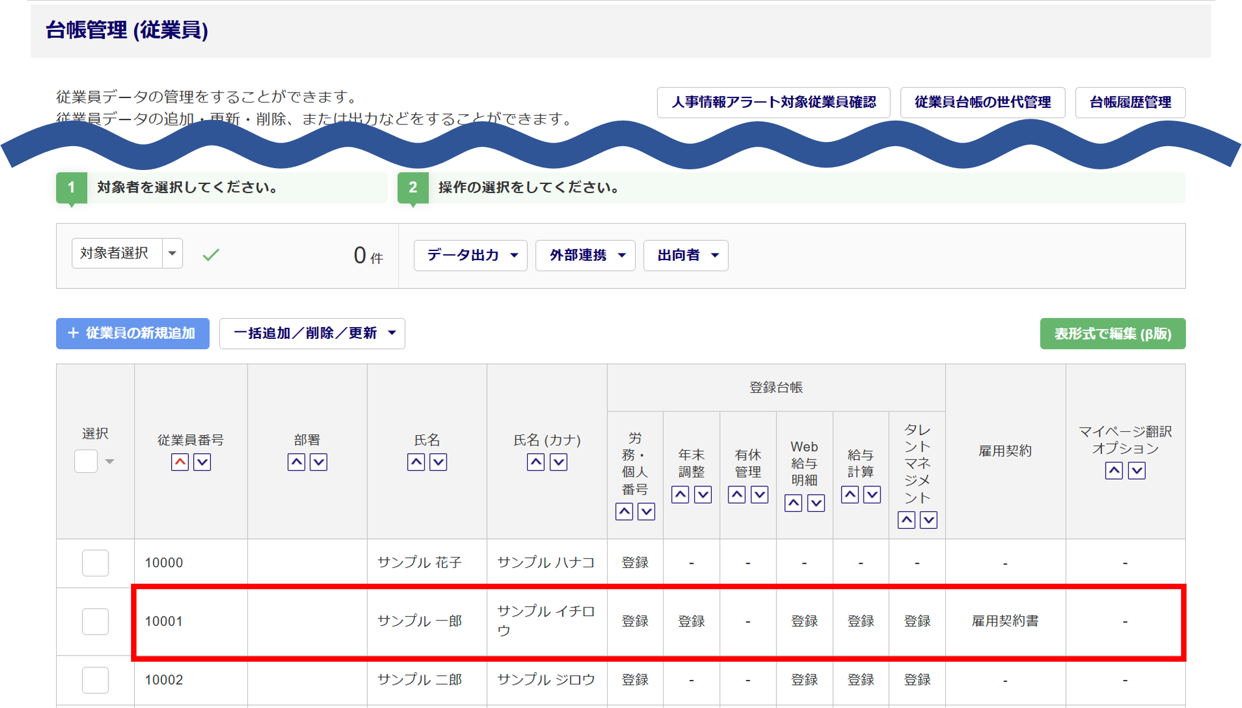1242x708 pixels.
Task: Sort Web給与明細 column ascending
Action: coord(793,503)
